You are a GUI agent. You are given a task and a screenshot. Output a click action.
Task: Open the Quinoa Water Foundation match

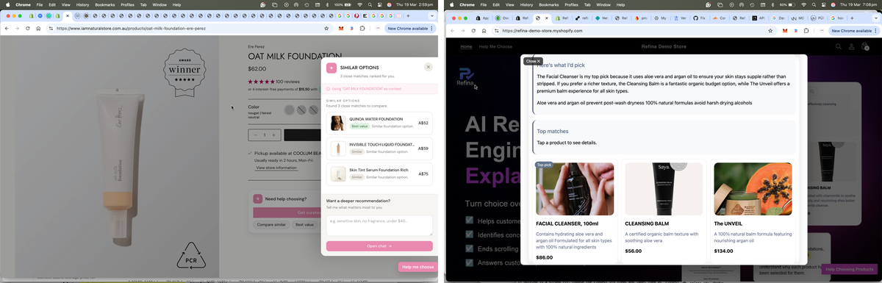point(379,123)
